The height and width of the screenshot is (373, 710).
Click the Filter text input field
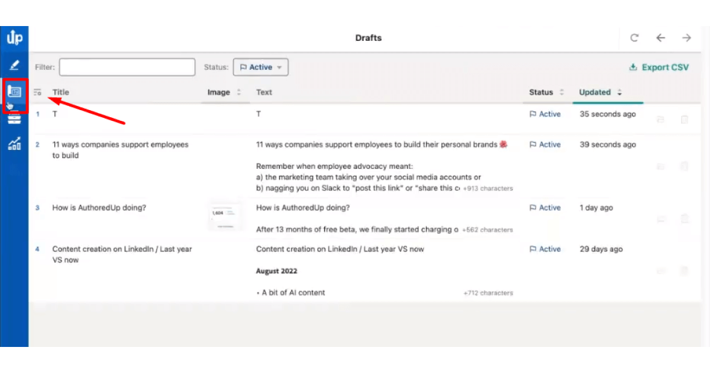pyautogui.click(x=127, y=67)
